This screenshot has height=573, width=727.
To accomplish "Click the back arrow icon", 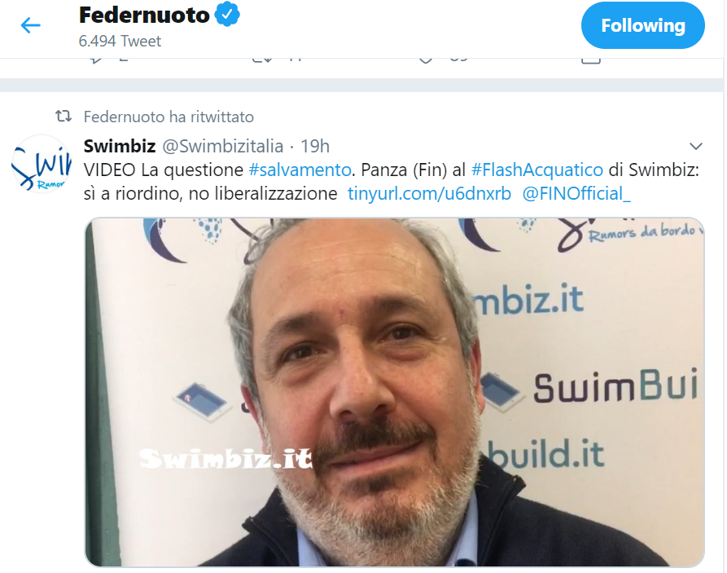I will pyautogui.click(x=31, y=25).
